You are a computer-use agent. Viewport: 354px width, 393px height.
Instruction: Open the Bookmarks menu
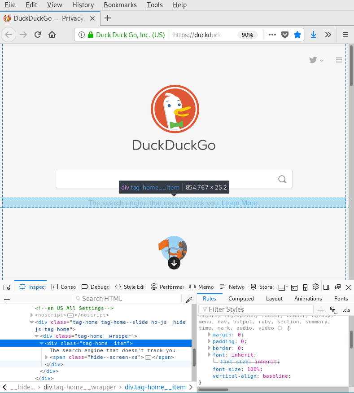120,5
